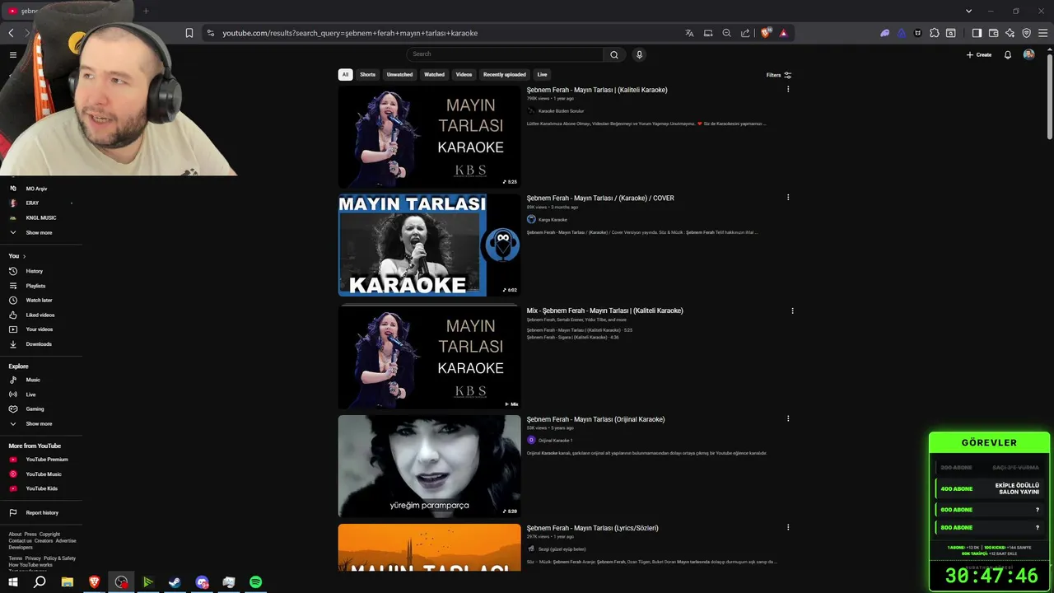Open Liked videos in the sidebar
The height and width of the screenshot is (593, 1054).
tap(41, 315)
